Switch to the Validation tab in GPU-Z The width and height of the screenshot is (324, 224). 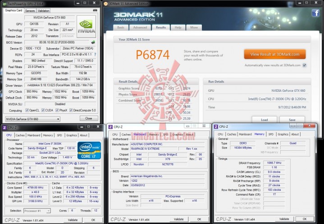43,11
